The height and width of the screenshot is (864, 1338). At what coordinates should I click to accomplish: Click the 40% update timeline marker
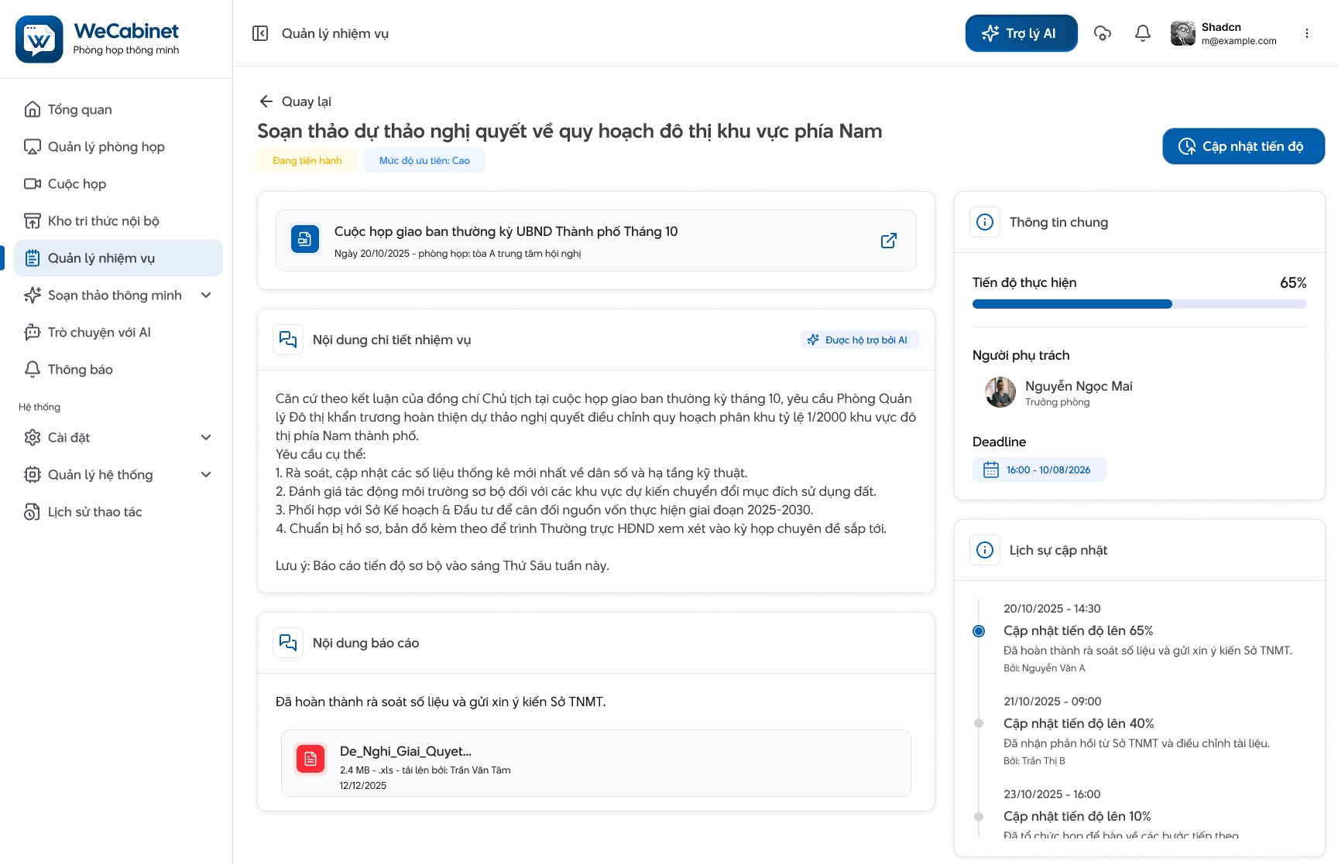979,723
